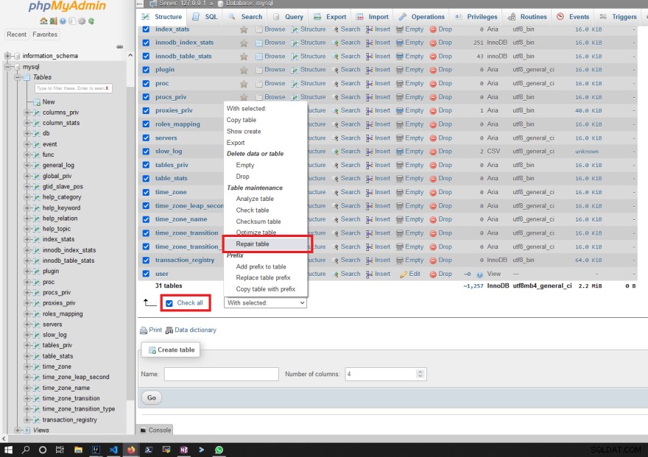Screen dimensions: 648x457
Task: Uncheck the user view checkbox
Action: (x=146, y=274)
